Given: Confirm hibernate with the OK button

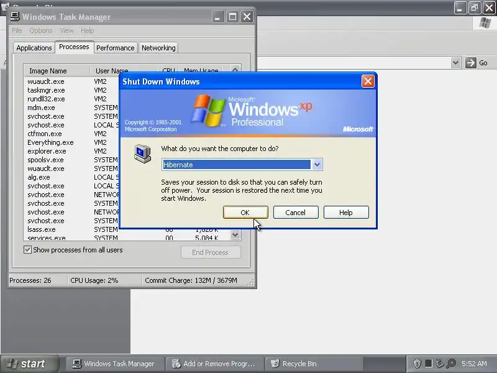Looking at the screenshot, I should pyautogui.click(x=245, y=213).
